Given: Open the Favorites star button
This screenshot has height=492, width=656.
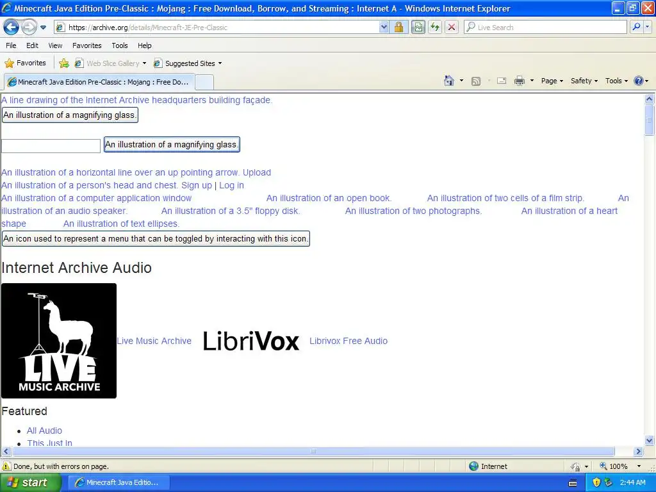Looking at the screenshot, I should 25,63.
